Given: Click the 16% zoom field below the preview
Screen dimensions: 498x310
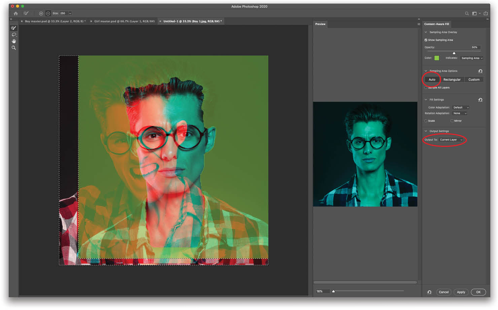Looking at the screenshot, I should point(322,291).
